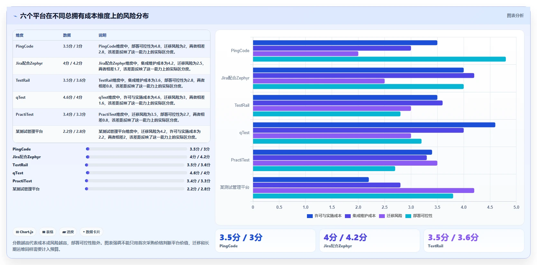Image resolution: width=537 pixels, height=265 pixels.
Task: Open the TestRail '3.5分 / 3.6分' data card
Action: 474,241
